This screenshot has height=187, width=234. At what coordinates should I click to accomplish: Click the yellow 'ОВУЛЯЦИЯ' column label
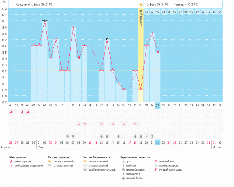141,18
